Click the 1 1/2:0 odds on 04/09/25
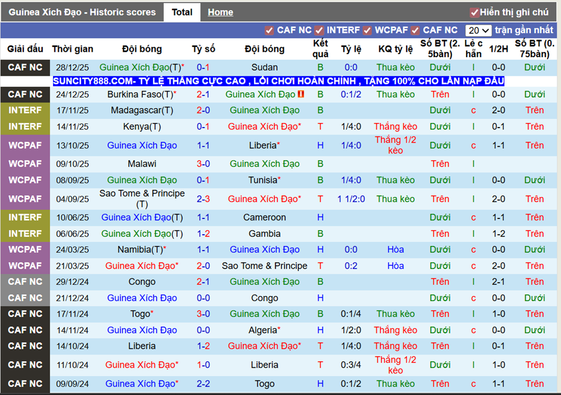Screen dimensions: 561x395 (x=351, y=199)
